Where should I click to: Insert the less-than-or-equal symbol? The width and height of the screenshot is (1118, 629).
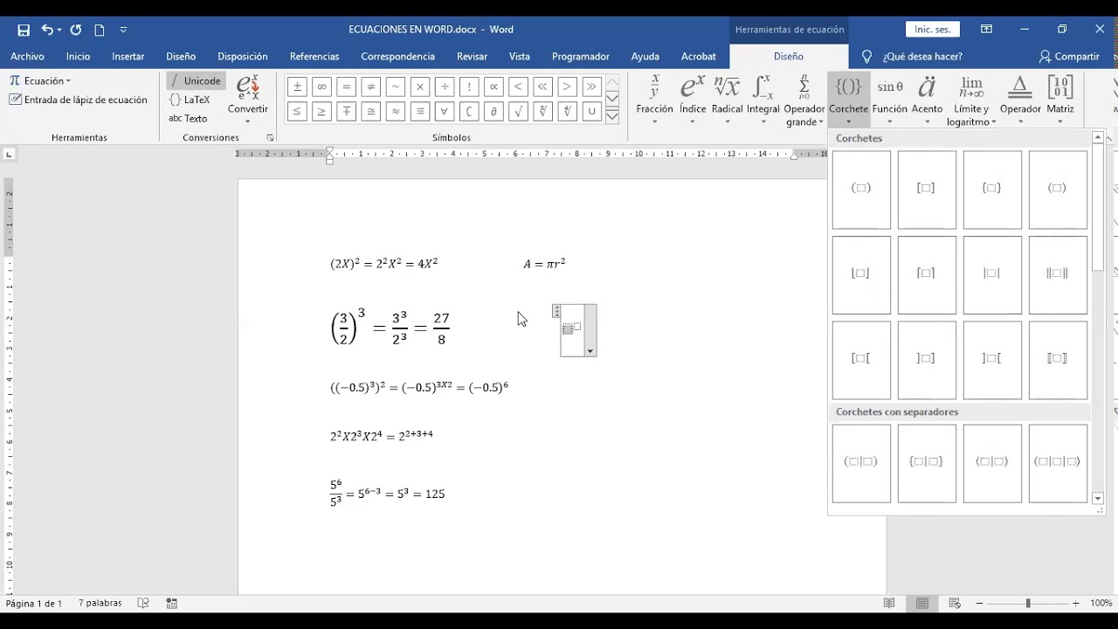point(297,111)
